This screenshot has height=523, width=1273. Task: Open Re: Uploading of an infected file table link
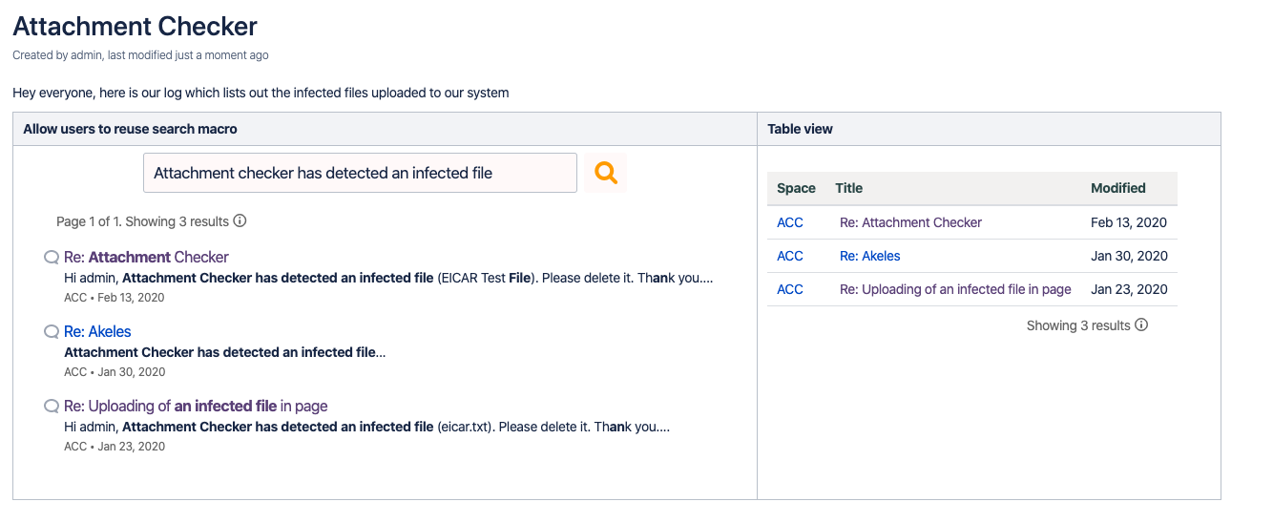tap(955, 289)
